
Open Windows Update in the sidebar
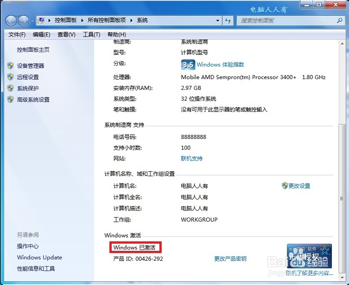40,258
